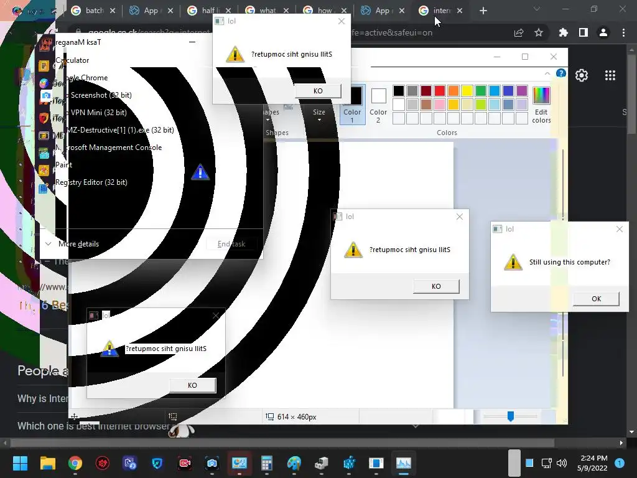Switch to the 'batch' Chrome tab
This screenshot has height=478, width=637.
click(x=93, y=11)
